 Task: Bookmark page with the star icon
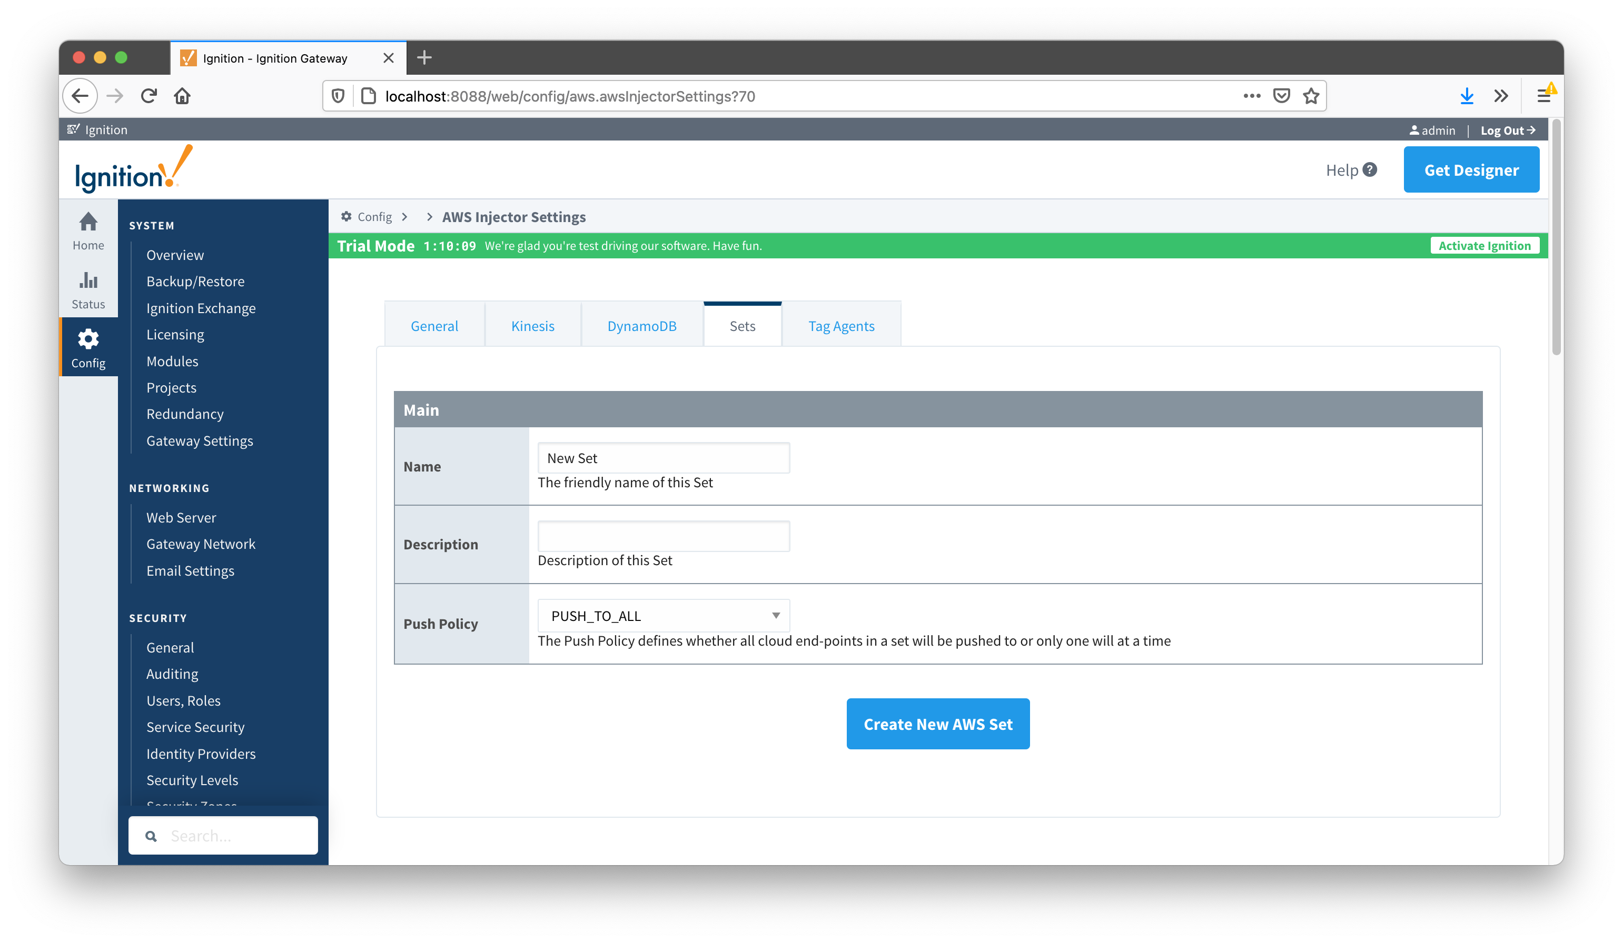[1311, 96]
